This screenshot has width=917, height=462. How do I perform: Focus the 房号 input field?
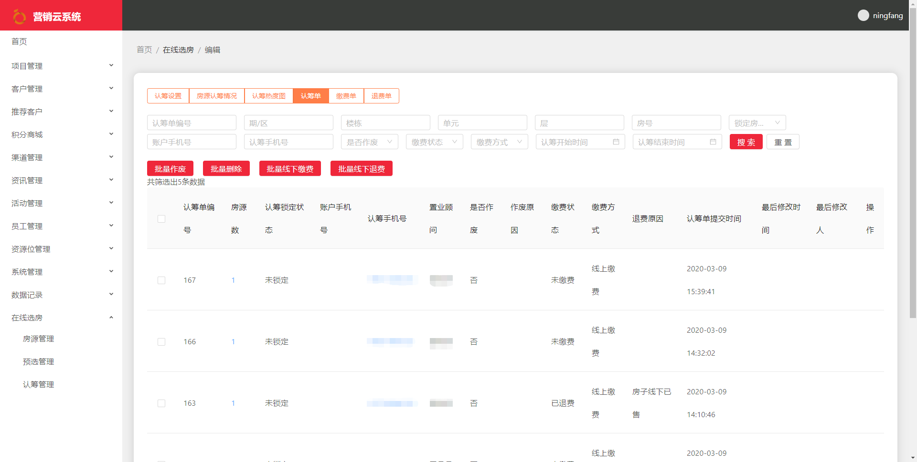pyautogui.click(x=676, y=123)
